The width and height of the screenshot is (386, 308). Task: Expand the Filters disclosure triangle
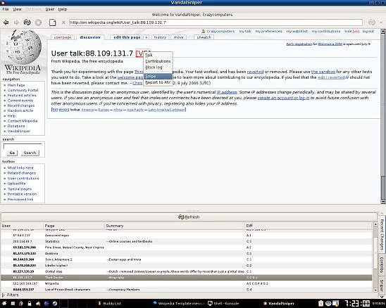pos(4,295)
